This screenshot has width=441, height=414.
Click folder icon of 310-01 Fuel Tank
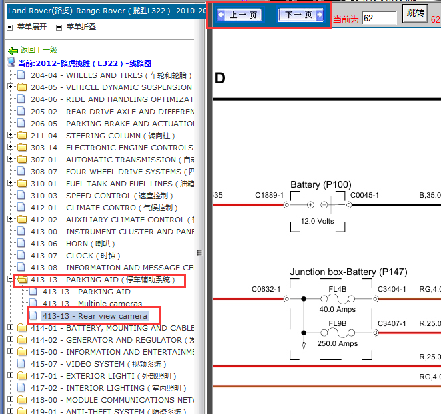point(22,183)
